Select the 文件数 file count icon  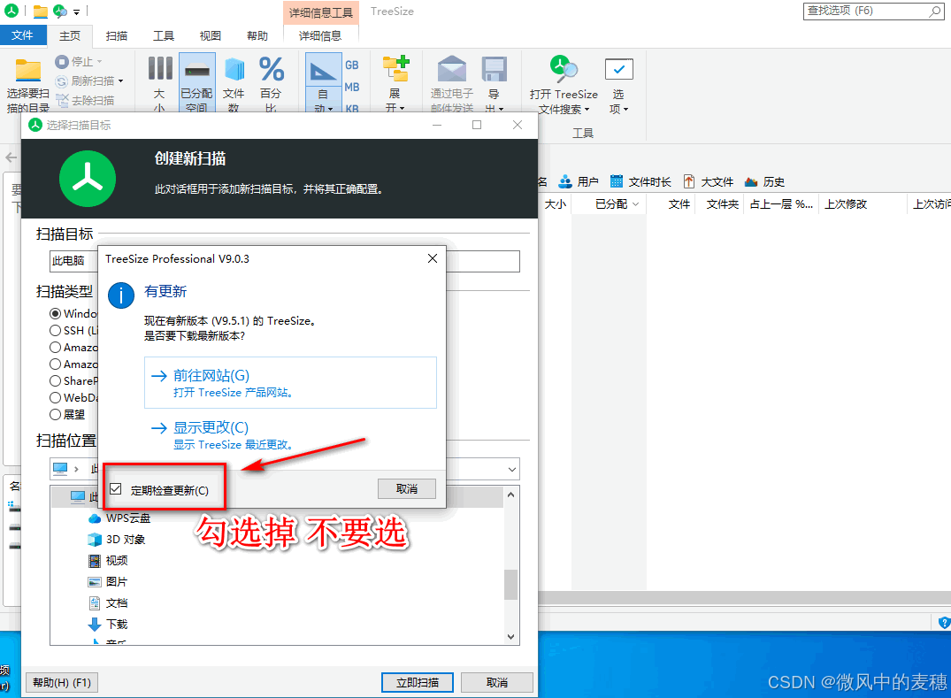(x=234, y=70)
